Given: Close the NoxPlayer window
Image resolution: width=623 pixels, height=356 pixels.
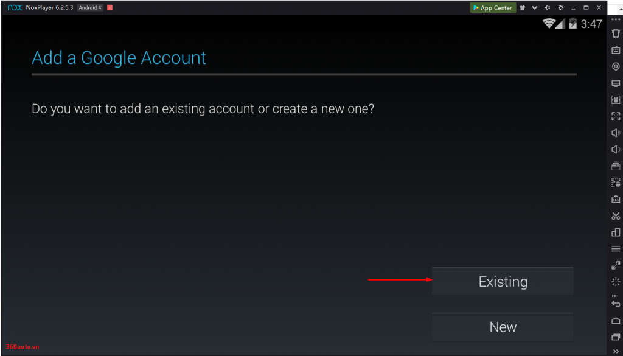Looking at the screenshot, I should tap(599, 7).
